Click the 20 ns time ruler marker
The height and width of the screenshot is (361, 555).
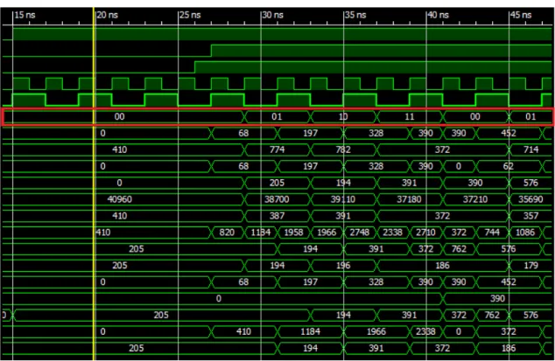(x=108, y=15)
